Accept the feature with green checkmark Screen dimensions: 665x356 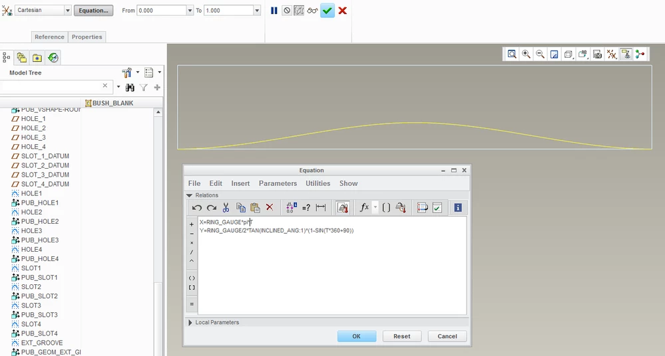(x=328, y=11)
